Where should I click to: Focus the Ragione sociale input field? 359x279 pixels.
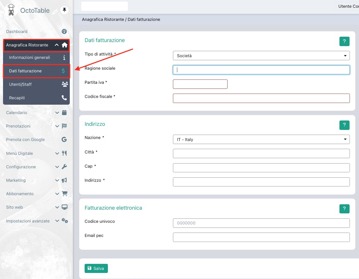coord(261,70)
